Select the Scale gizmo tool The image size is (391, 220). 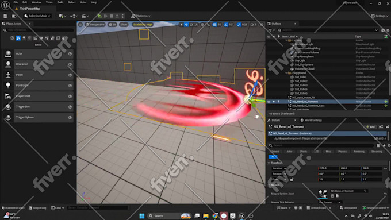196,25
